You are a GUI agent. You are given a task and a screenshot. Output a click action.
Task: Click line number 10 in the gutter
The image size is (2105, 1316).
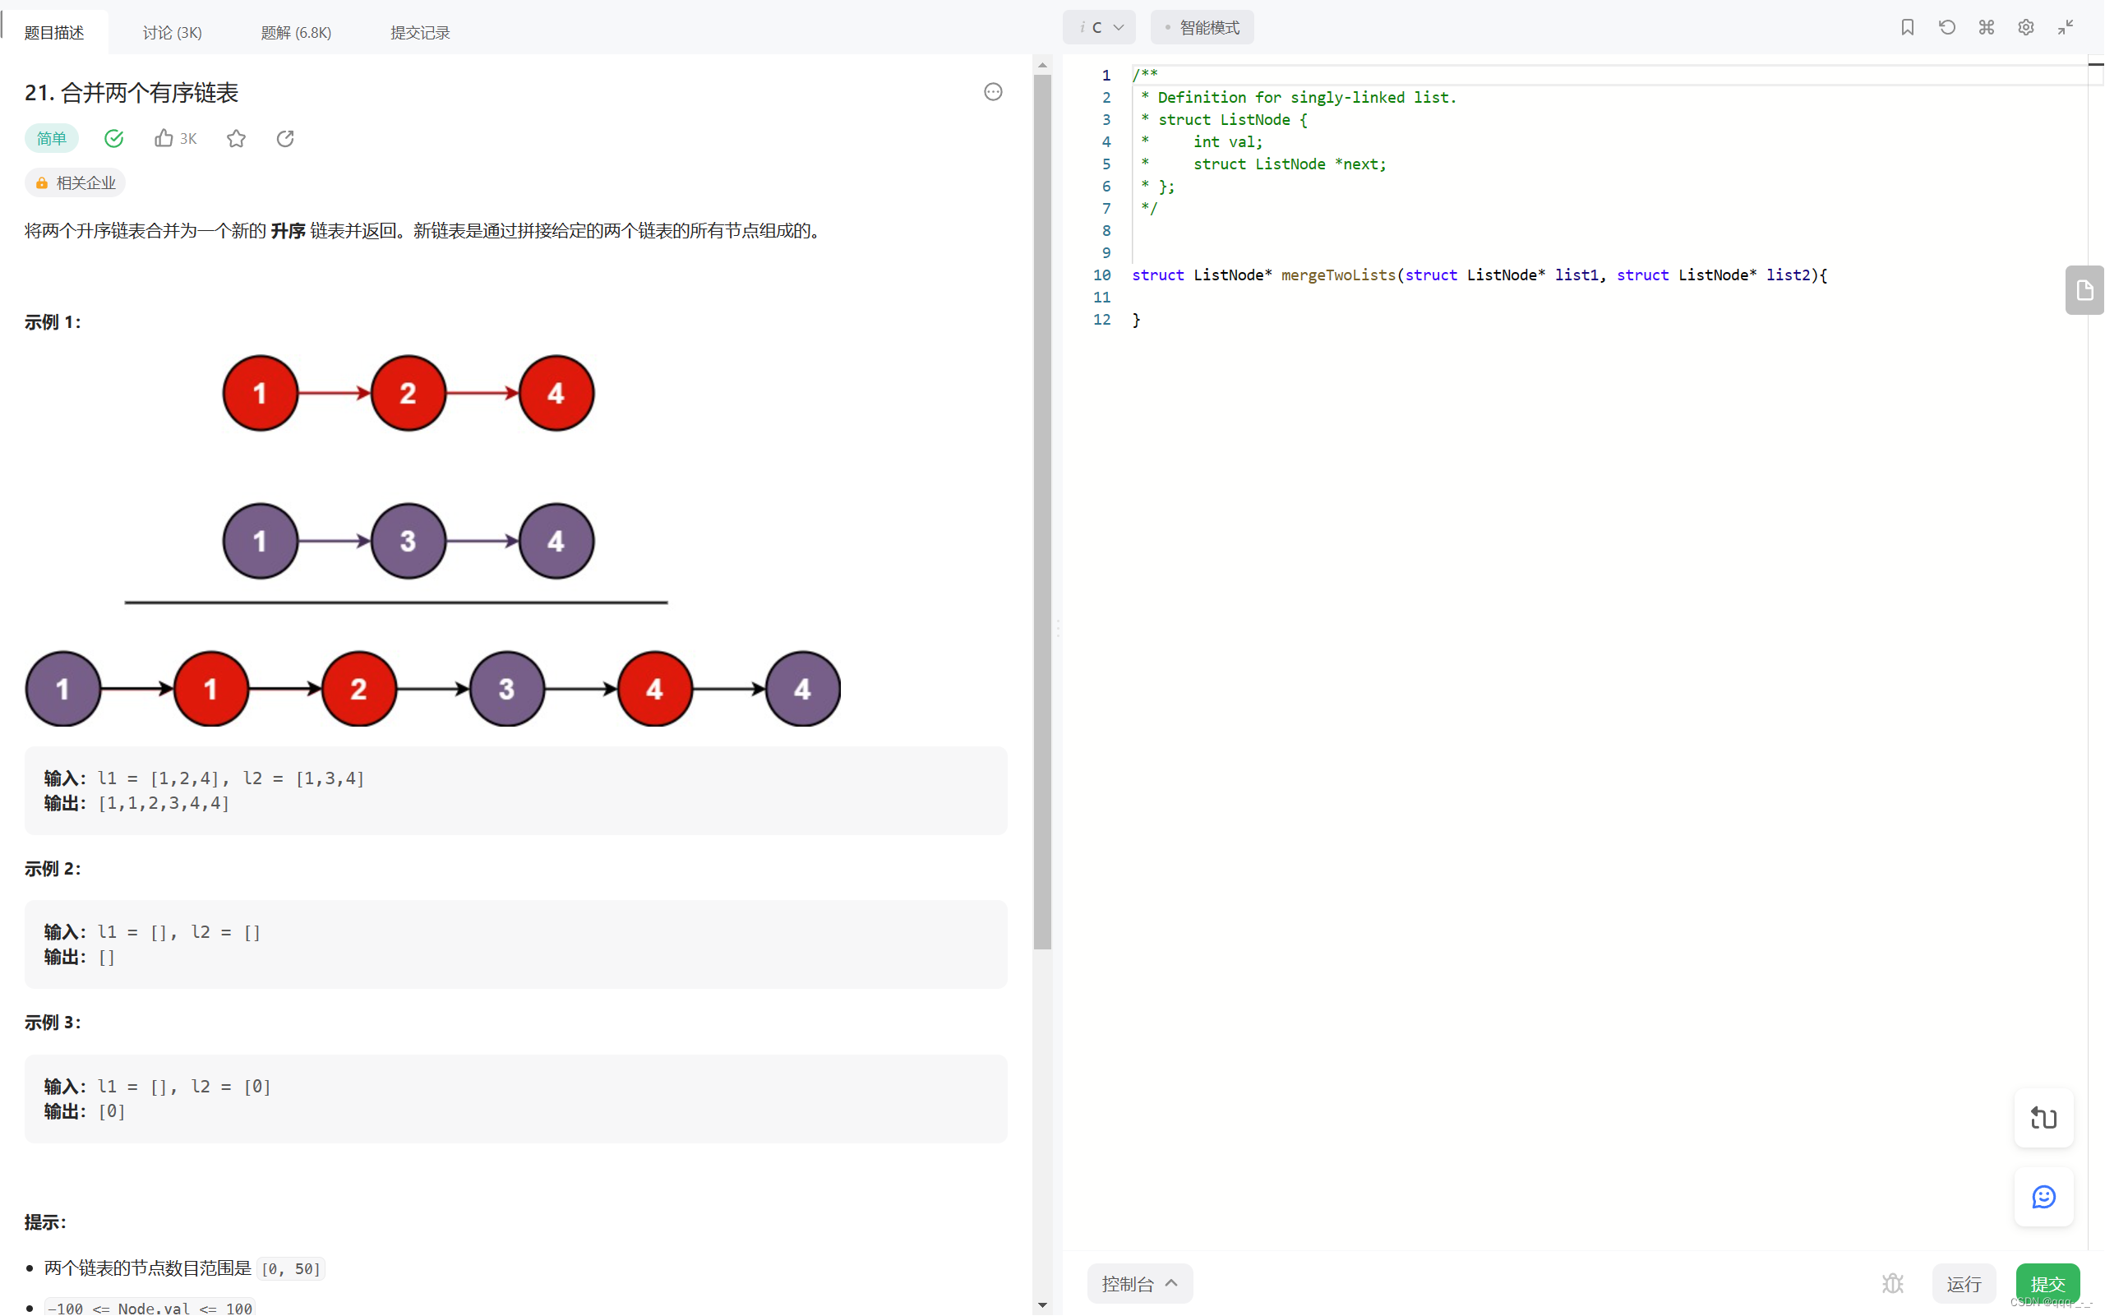(x=1101, y=275)
